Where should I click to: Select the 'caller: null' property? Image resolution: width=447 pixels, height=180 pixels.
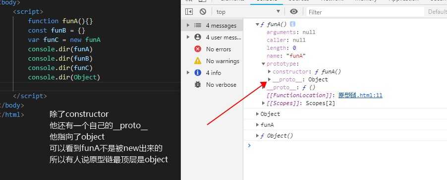[x=286, y=40]
